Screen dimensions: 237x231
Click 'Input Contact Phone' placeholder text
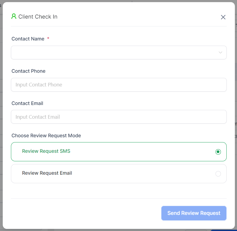[x=39, y=85]
